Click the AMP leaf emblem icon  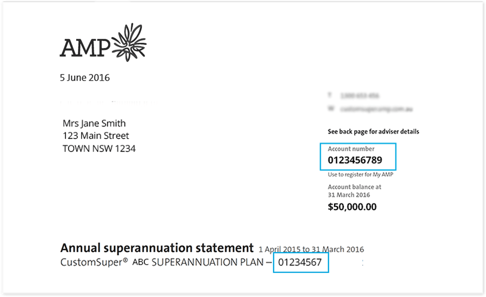click(x=129, y=42)
